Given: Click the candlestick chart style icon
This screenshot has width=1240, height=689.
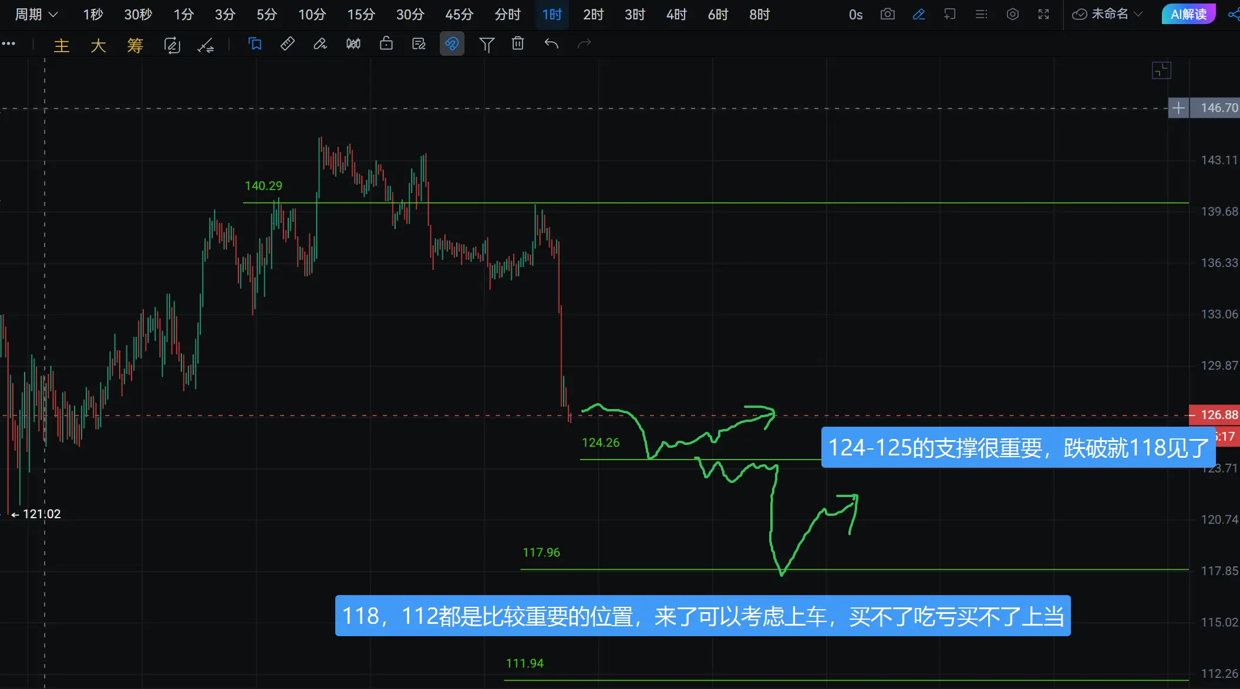Looking at the screenshot, I should [353, 43].
